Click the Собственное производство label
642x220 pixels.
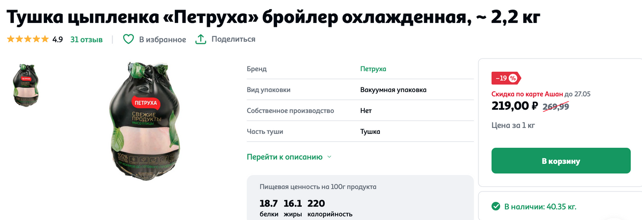point(291,111)
